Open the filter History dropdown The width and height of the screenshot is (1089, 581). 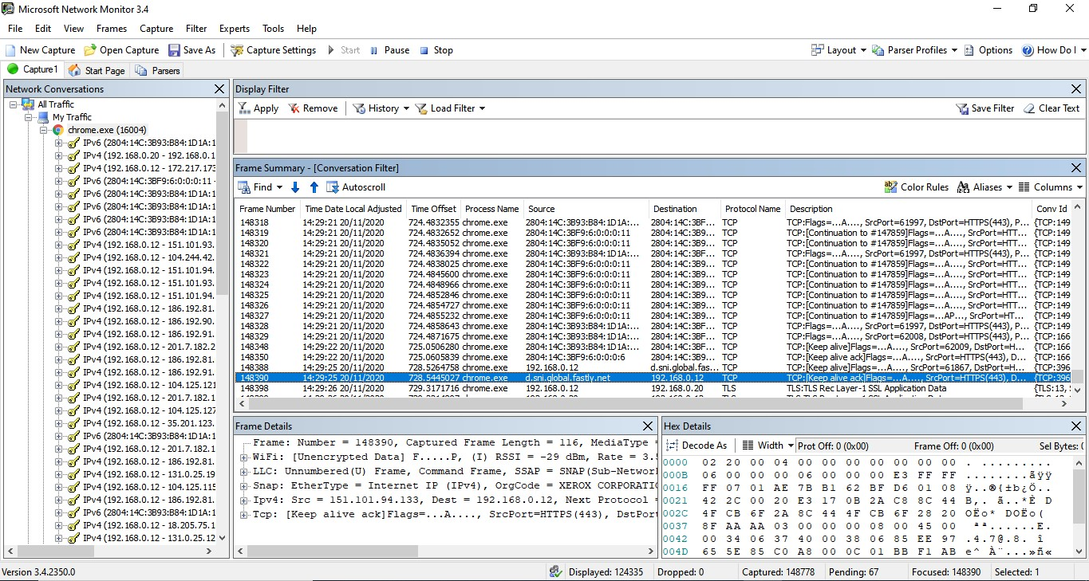pyautogui.click(x=381, y=108)
